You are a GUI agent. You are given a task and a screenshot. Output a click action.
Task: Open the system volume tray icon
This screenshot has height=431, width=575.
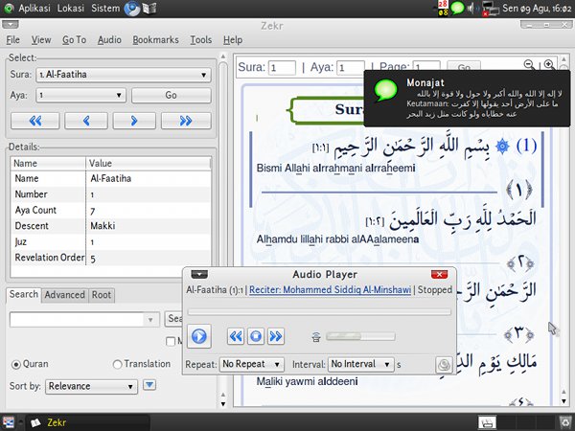(471, 8)
